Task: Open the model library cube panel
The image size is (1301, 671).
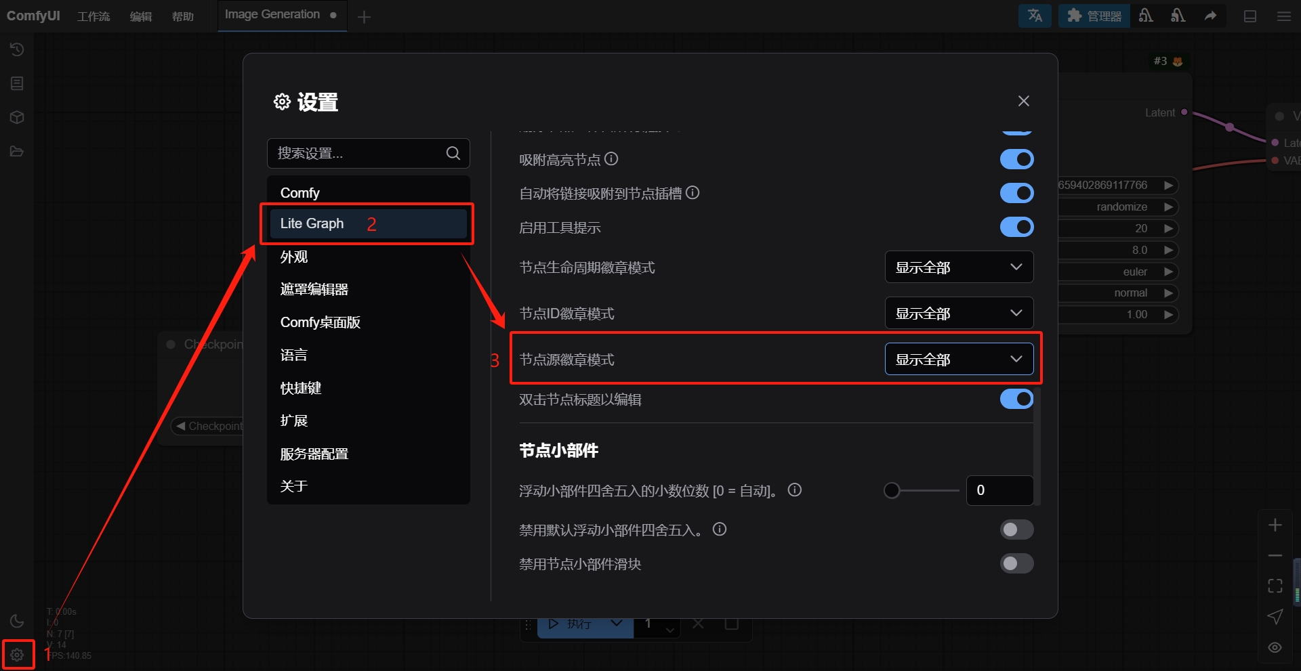Action: pos(17,117)
